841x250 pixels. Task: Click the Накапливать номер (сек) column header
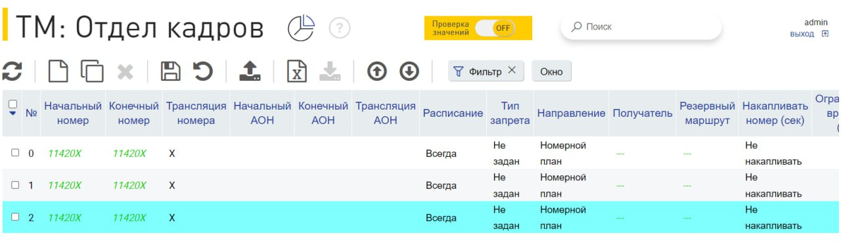coord(775,113)
